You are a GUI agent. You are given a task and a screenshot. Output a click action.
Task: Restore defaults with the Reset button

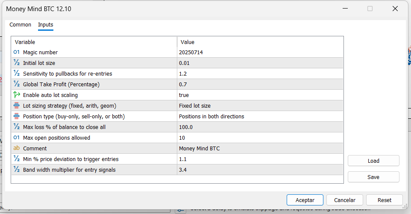[x=384, y=200]
